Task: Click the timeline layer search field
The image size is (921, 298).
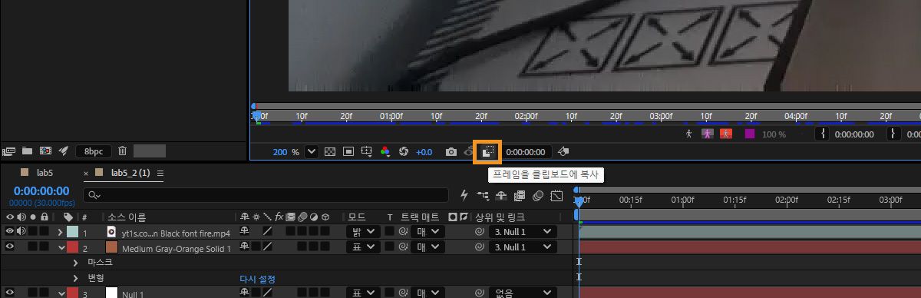Action: click(266, 196)
